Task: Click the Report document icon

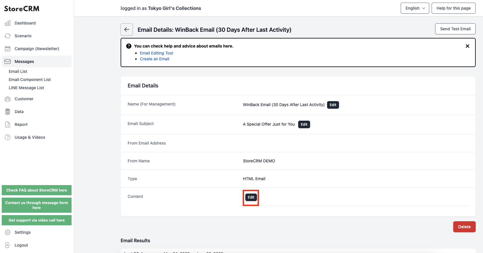Action: click(8, 124)
